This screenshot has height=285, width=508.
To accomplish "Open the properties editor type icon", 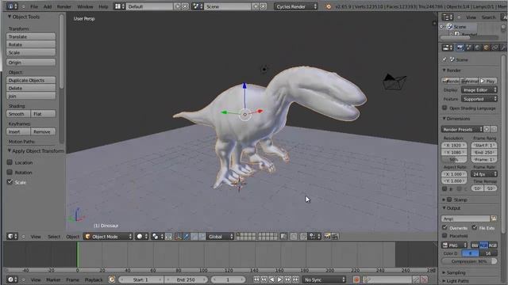I will (448, 47).
